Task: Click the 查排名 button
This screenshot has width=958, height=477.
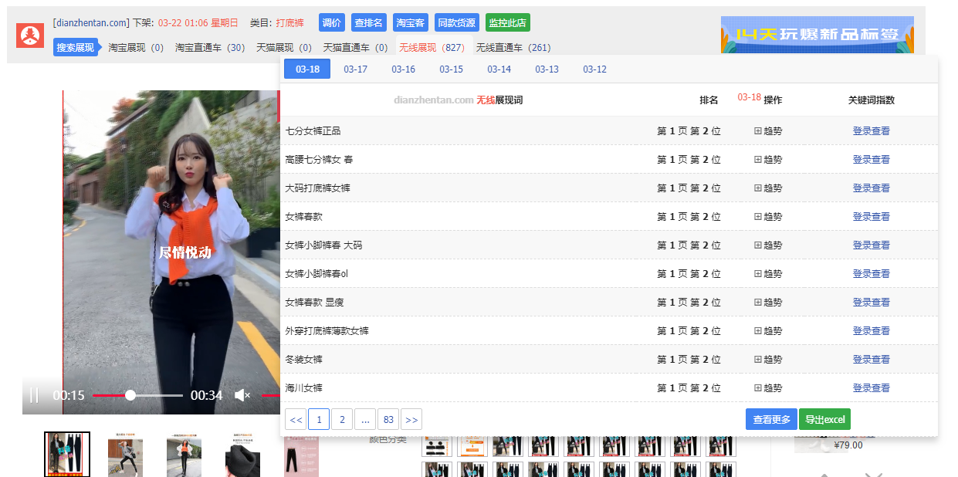Action: 369,22
